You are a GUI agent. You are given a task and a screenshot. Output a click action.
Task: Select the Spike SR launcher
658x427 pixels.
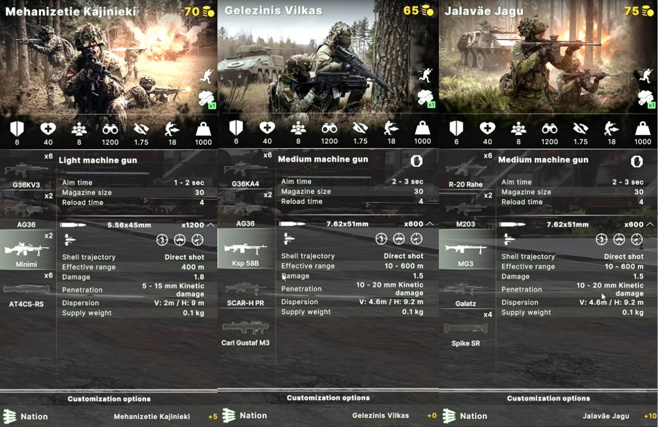tap(467, 329)
